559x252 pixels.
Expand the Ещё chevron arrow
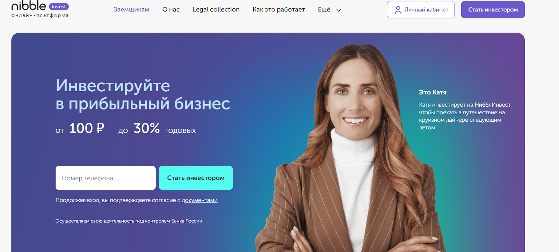click(339, 10)
